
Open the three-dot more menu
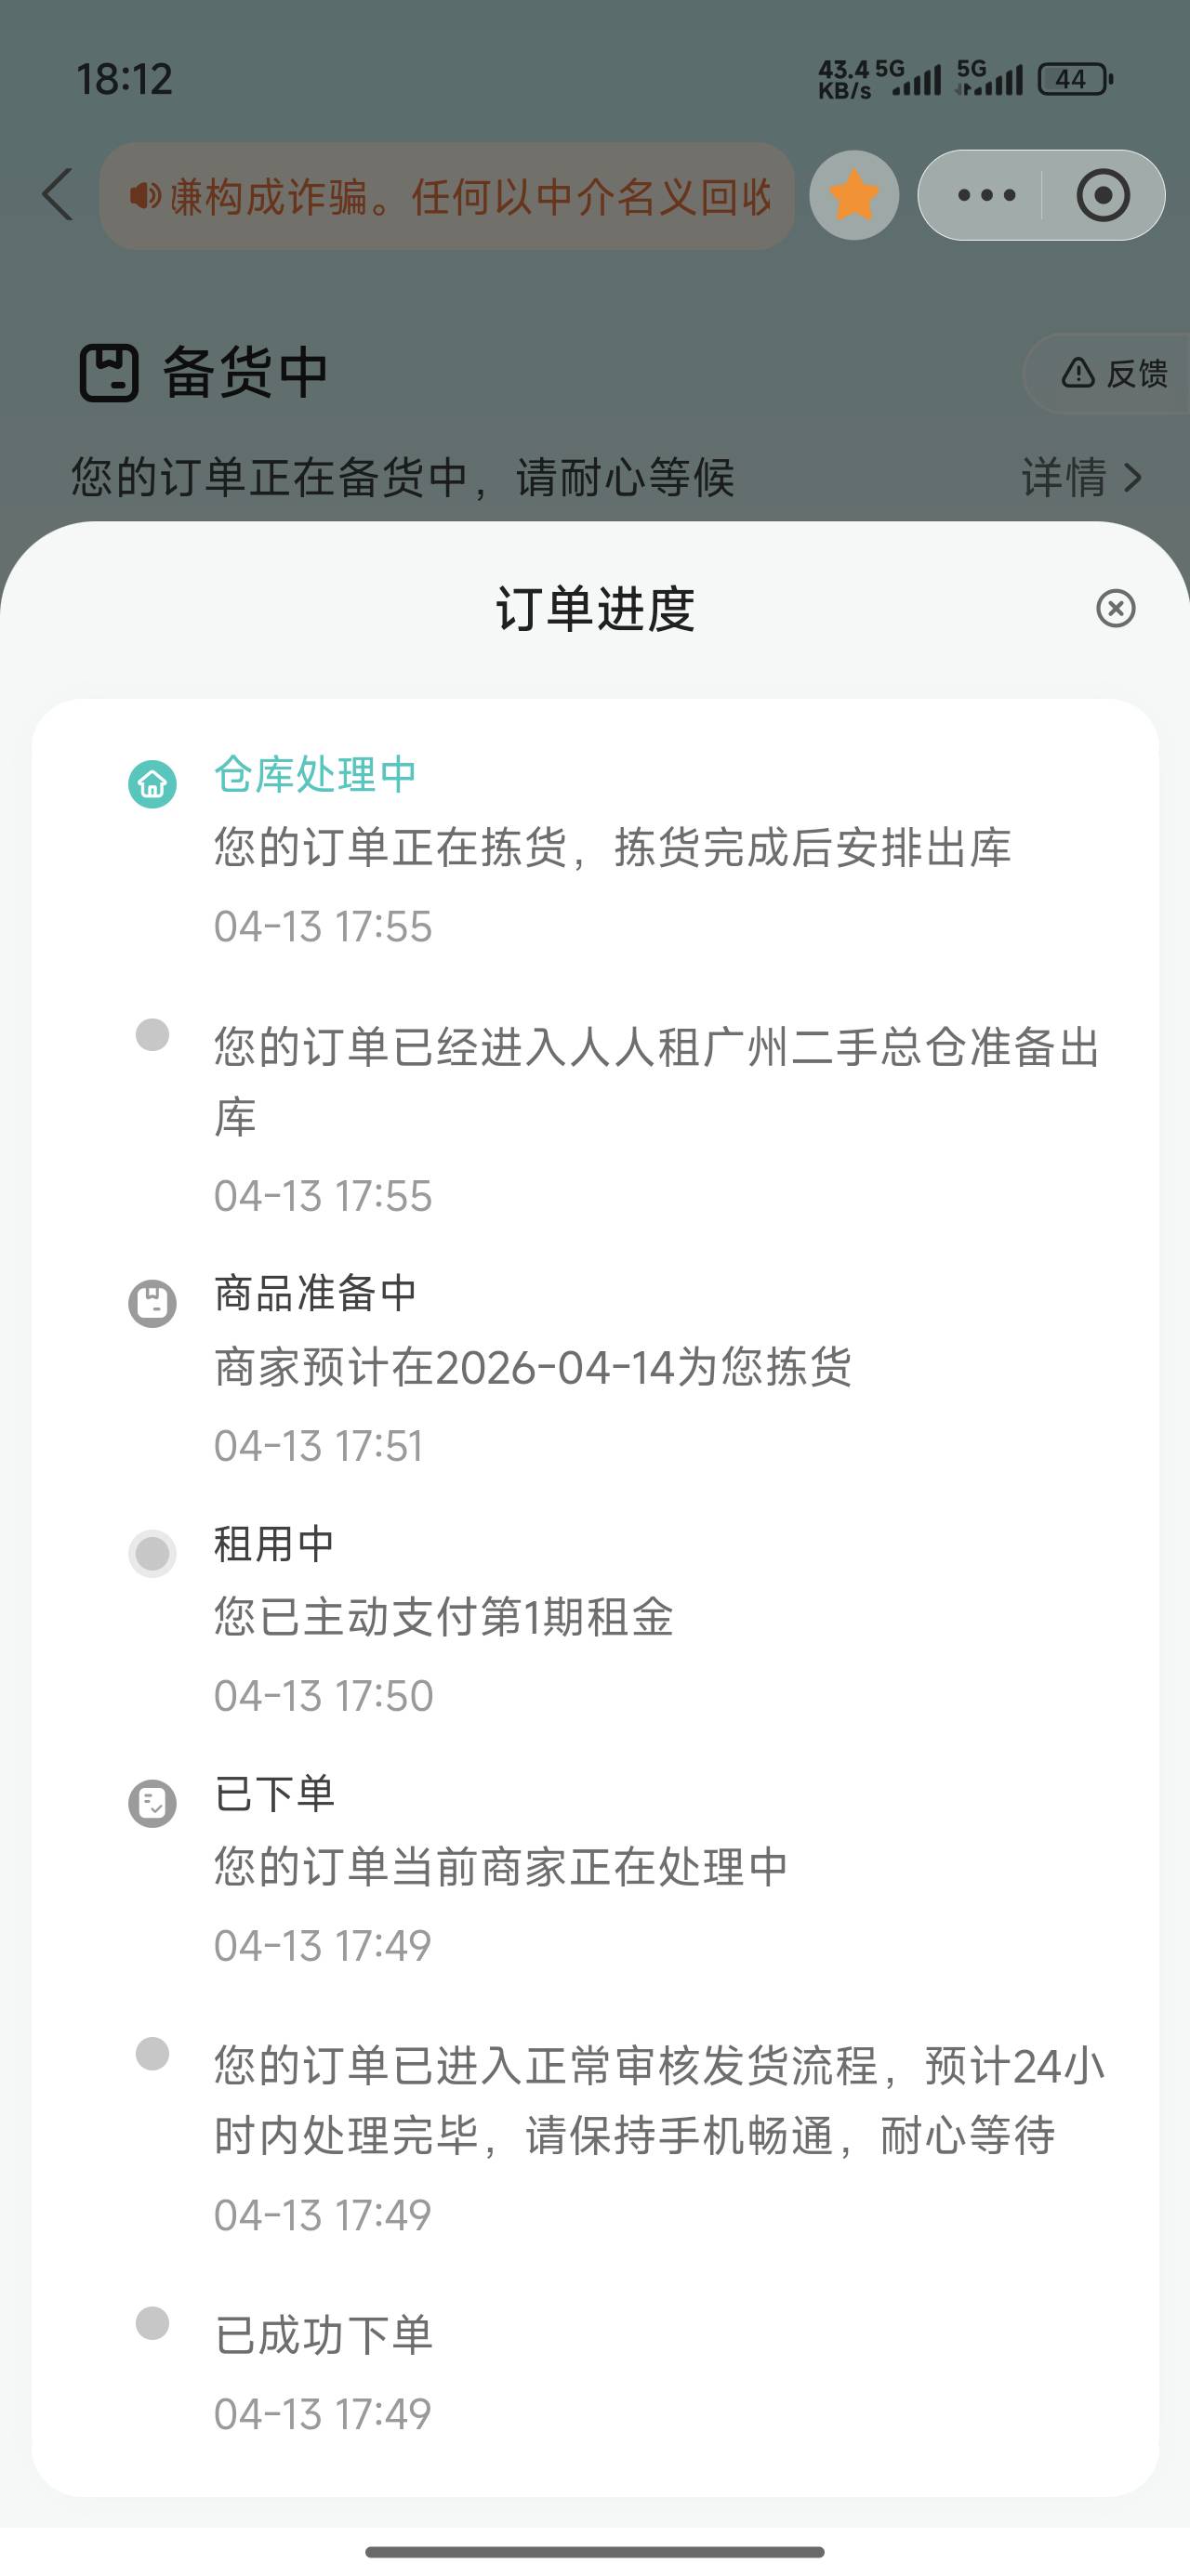(985, 195)
